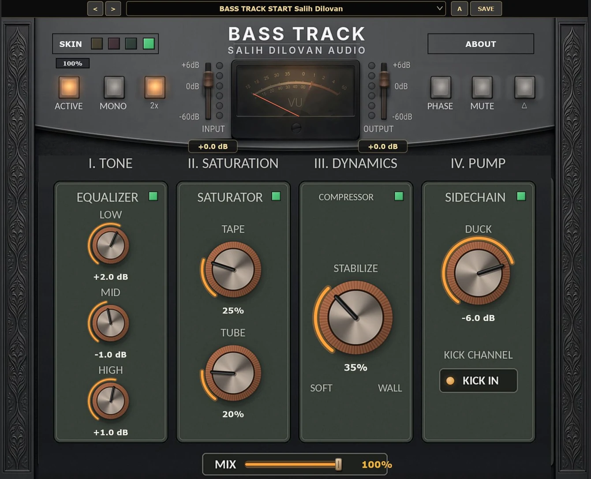Screen dimensions: 591x479
Task: Click the I. TONE heading
Action: 110,164
